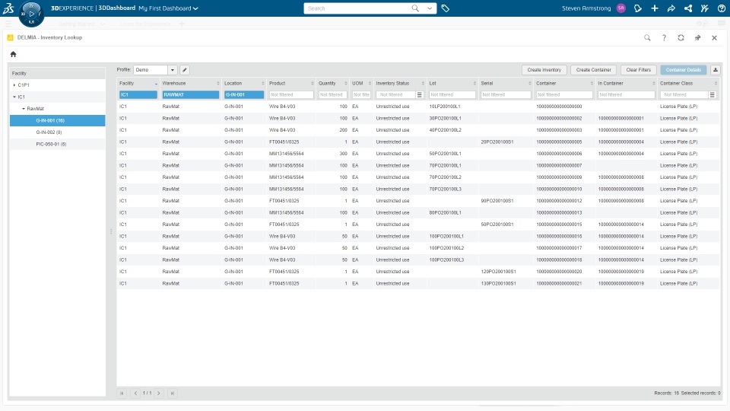Click the share arrow icon in top bar

click(x=671, y=8)
